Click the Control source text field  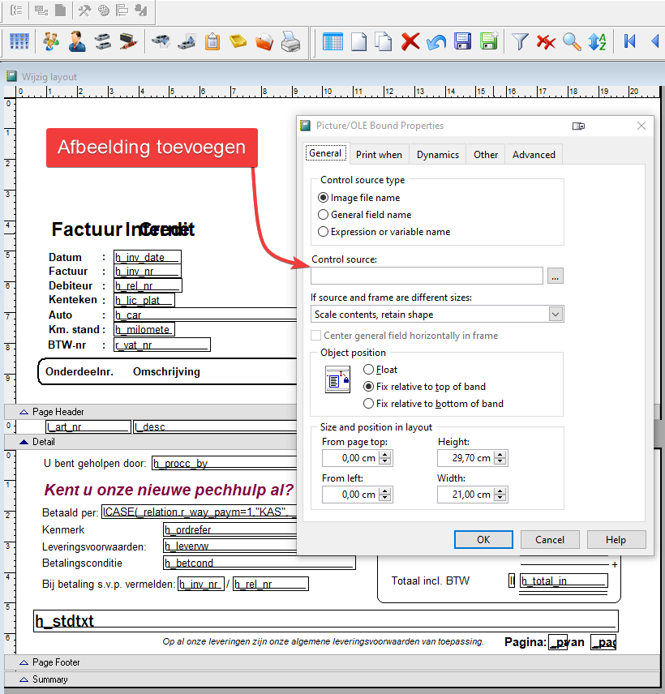tap(427, 276)
